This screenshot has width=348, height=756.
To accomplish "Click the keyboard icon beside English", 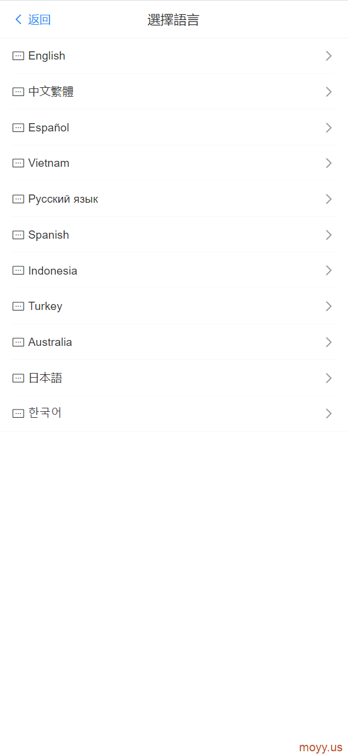I will click(18, 56).
